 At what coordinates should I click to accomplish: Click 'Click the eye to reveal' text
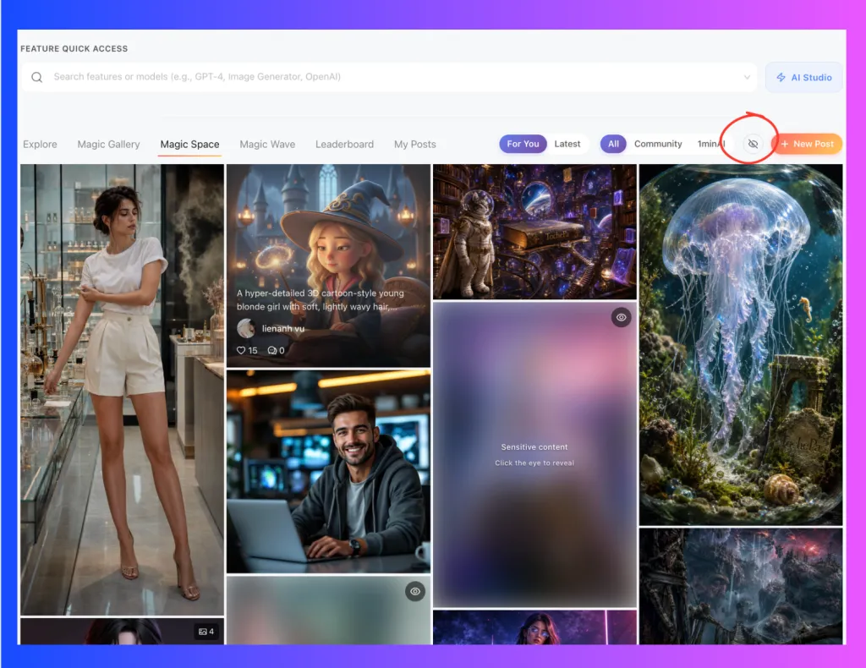pyautogui.click(x=534, y=463)
